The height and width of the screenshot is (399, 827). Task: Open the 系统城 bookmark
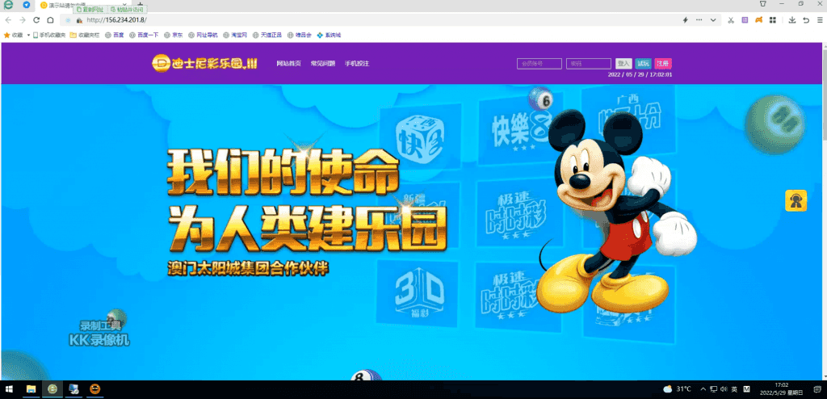329,35
